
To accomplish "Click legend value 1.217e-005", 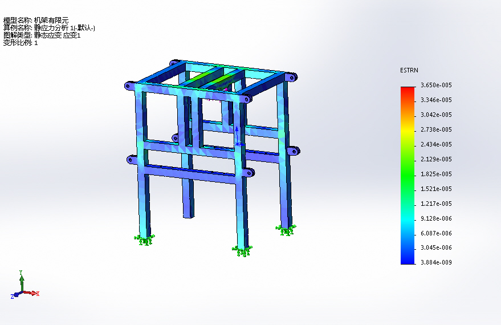I will click(436, 204).
